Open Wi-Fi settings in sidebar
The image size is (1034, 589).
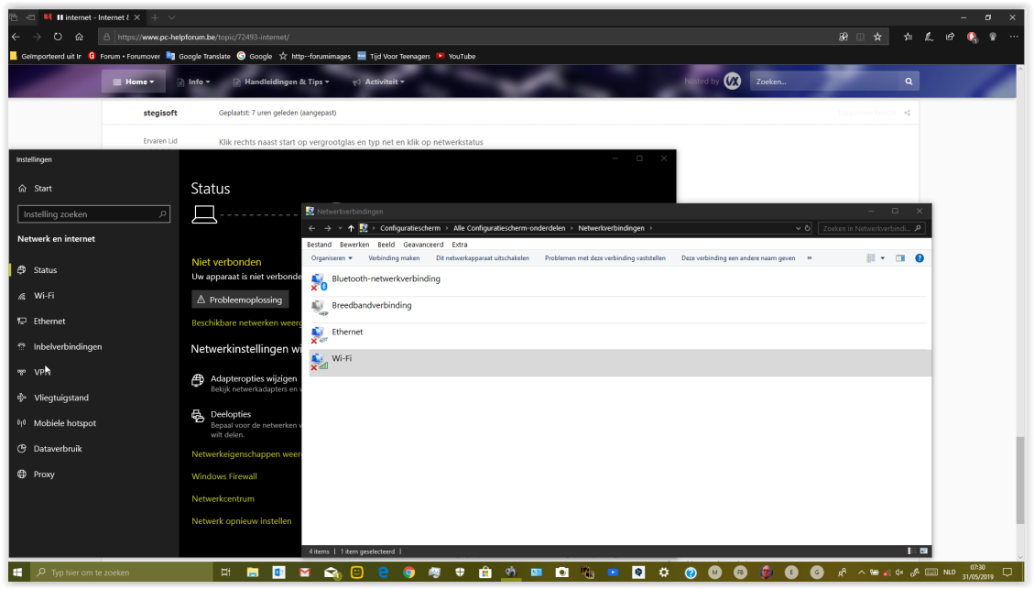coord(44,296)
